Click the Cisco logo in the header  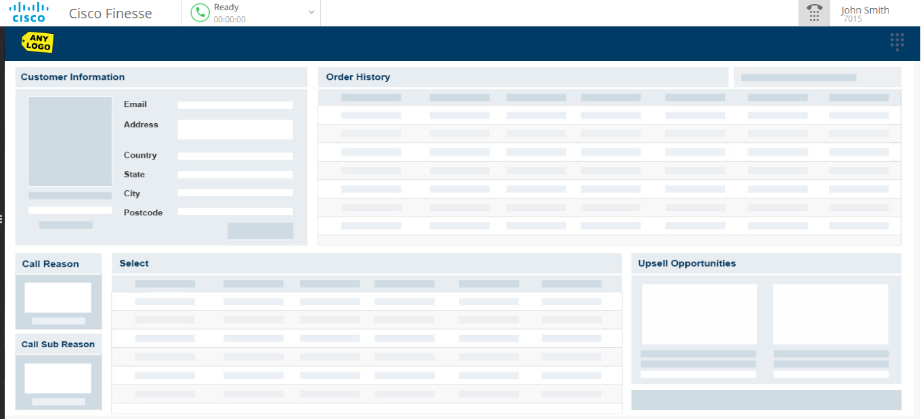[28, 12]
